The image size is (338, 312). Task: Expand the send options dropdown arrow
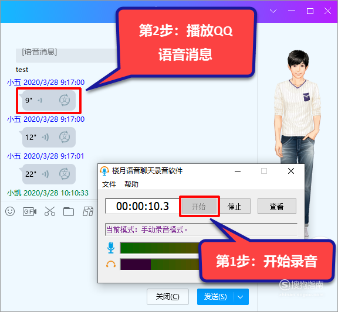[x=241, y=297]
